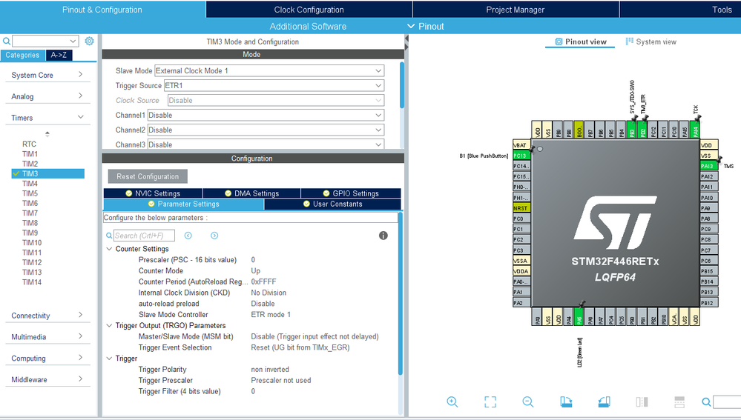Expand Connectivity category
The height and width of the screenshot is (420, 741).
[x=47, y=316]
